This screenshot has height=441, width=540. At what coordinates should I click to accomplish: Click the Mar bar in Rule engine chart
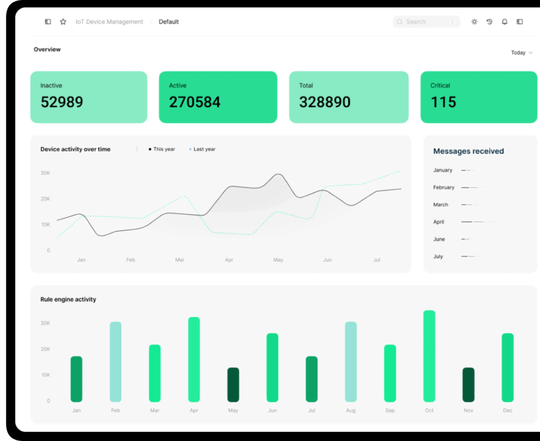pos(155,373)
